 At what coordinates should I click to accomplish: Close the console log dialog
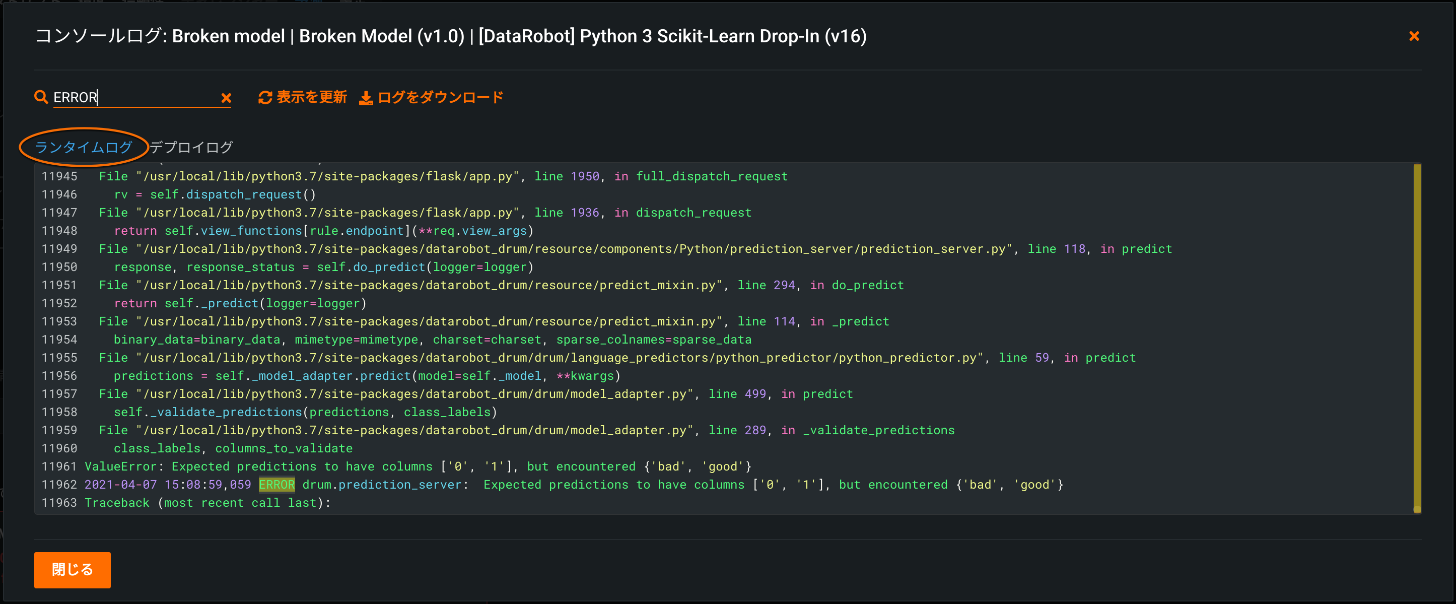pos(1414,36)
